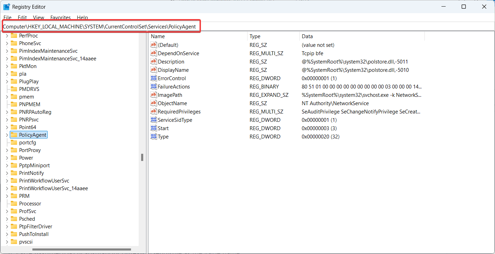Select the PushToInstall key
The height and width of the screenshot is (254, 495).
[x=34, y=234]
